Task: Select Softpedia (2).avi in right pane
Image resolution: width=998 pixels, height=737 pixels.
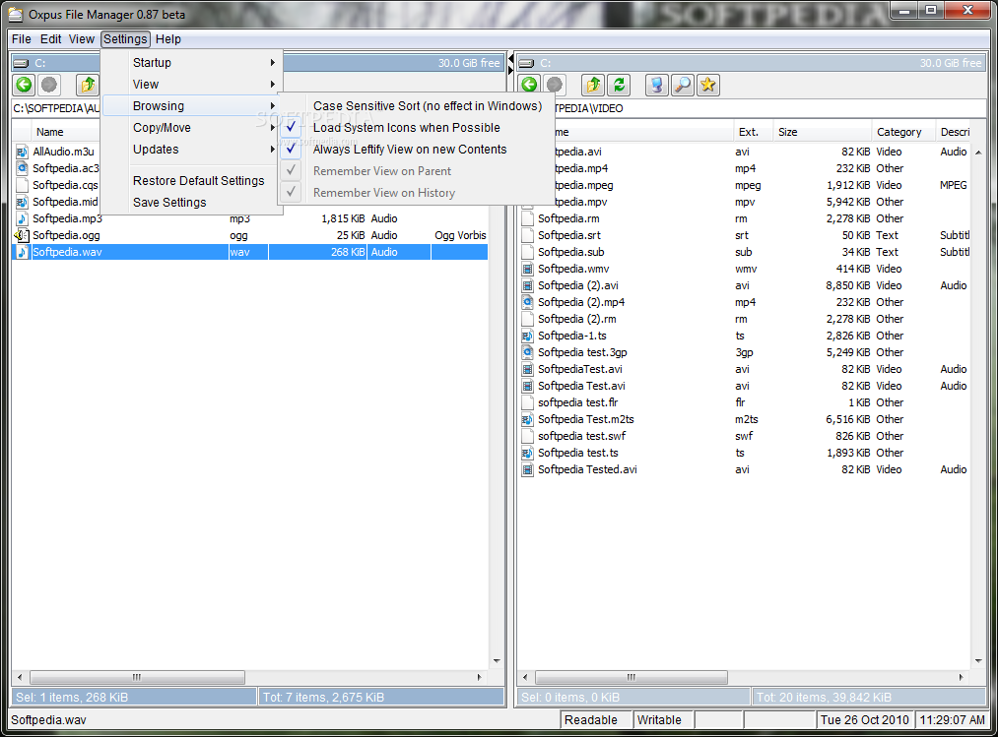Action: click(x=746, y=285)
